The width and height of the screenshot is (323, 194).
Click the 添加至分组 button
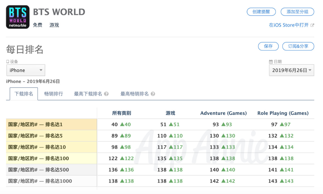[x=298, y=12]
